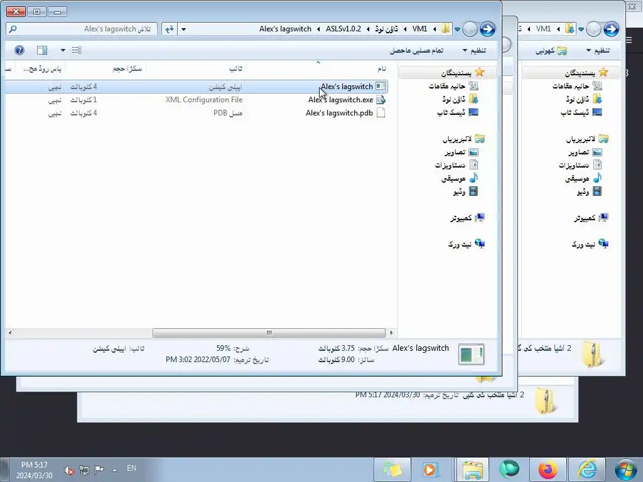Image resolution: width=643 pixels, height=482 pixels.
Task: Click تمام مسلیں ماحصل in the toolbar
Action: coord(416,50)
